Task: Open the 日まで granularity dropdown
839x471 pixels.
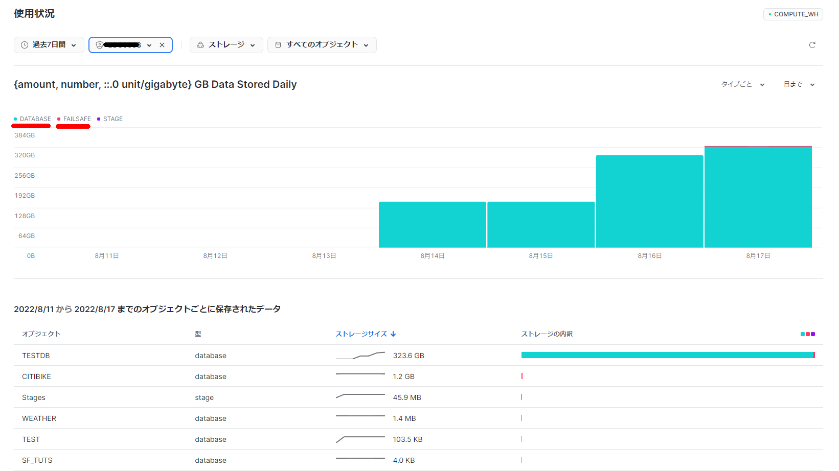Action: click(x=799, y=84)
